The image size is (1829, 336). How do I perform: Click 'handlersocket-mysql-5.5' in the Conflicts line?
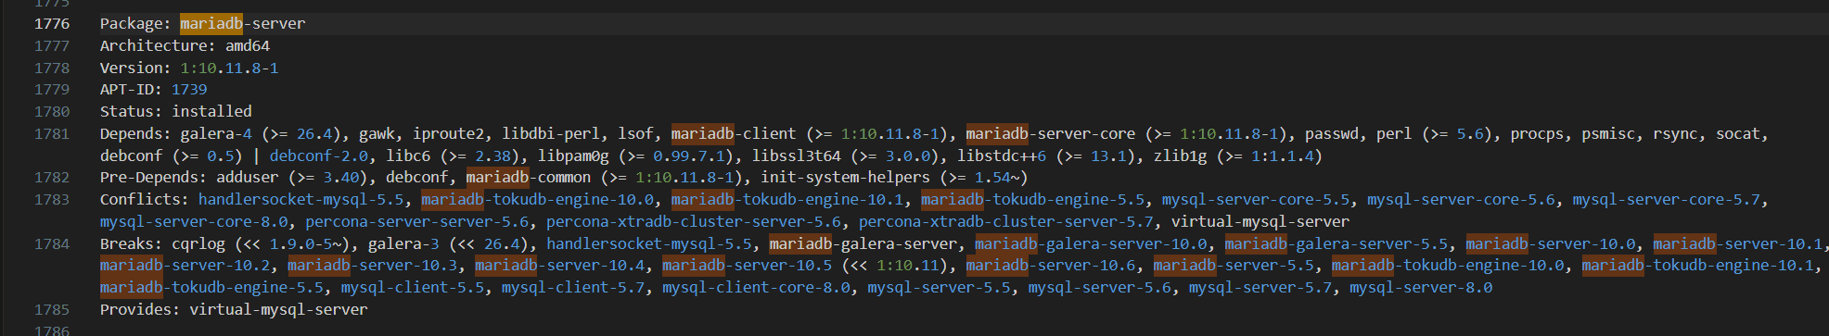click(301, 200)
